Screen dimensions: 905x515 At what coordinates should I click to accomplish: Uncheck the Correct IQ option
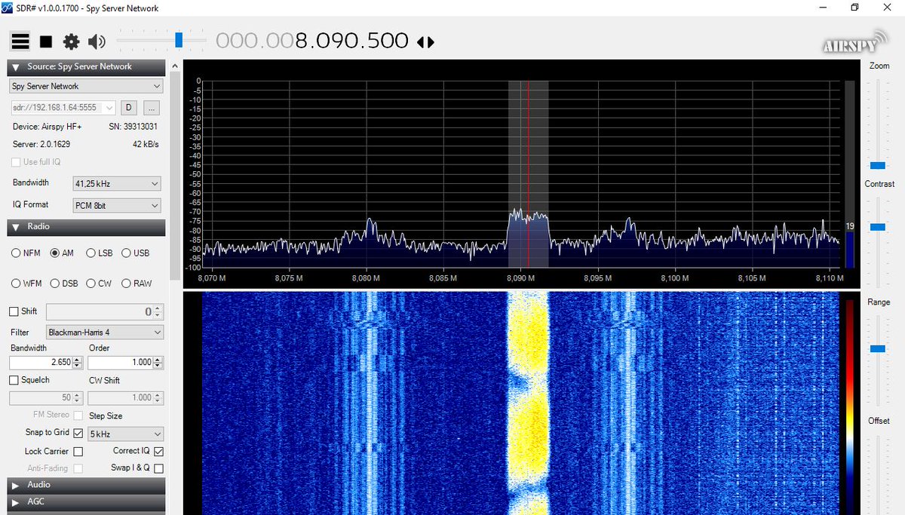pyautogui.click(x=158, y=450)
